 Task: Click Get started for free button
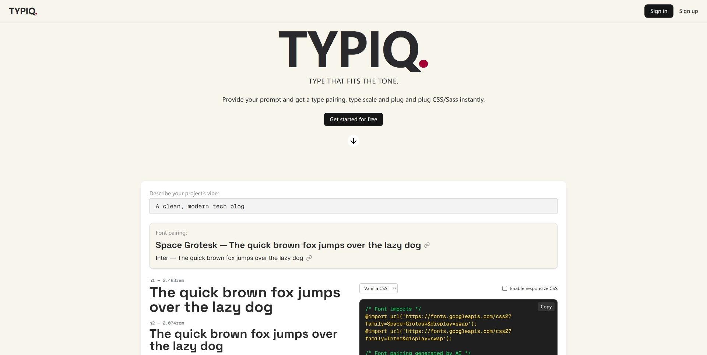tap(353, 119)
